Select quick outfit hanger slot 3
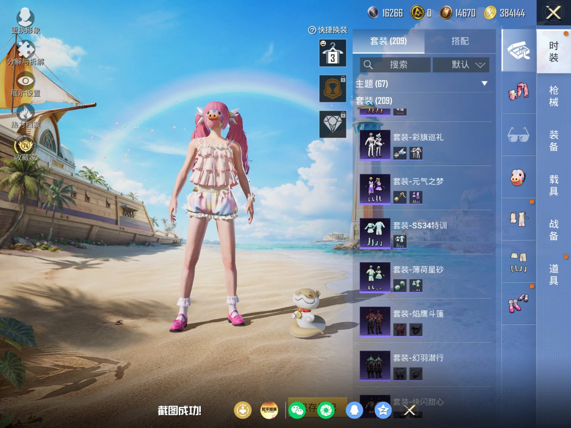This screenshot has width=571, height=428. click(x=333, y=53)
